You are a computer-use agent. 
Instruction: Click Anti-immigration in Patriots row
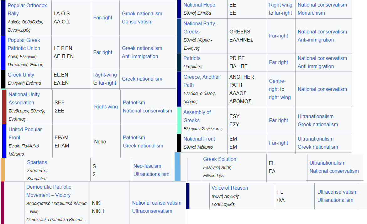pyautogui.click(x=316, y=66)
